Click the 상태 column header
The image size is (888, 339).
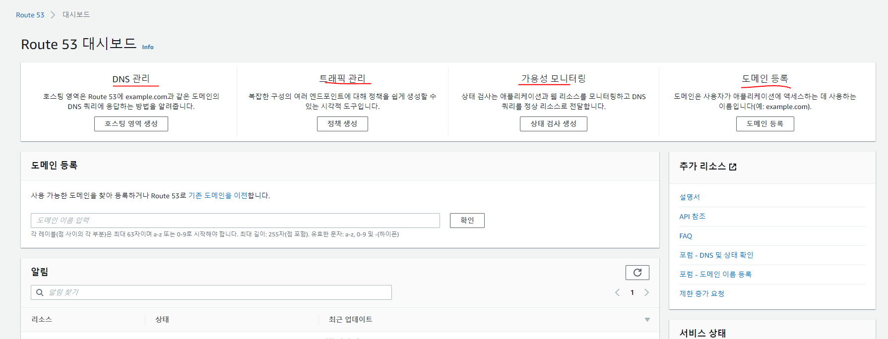162,320
